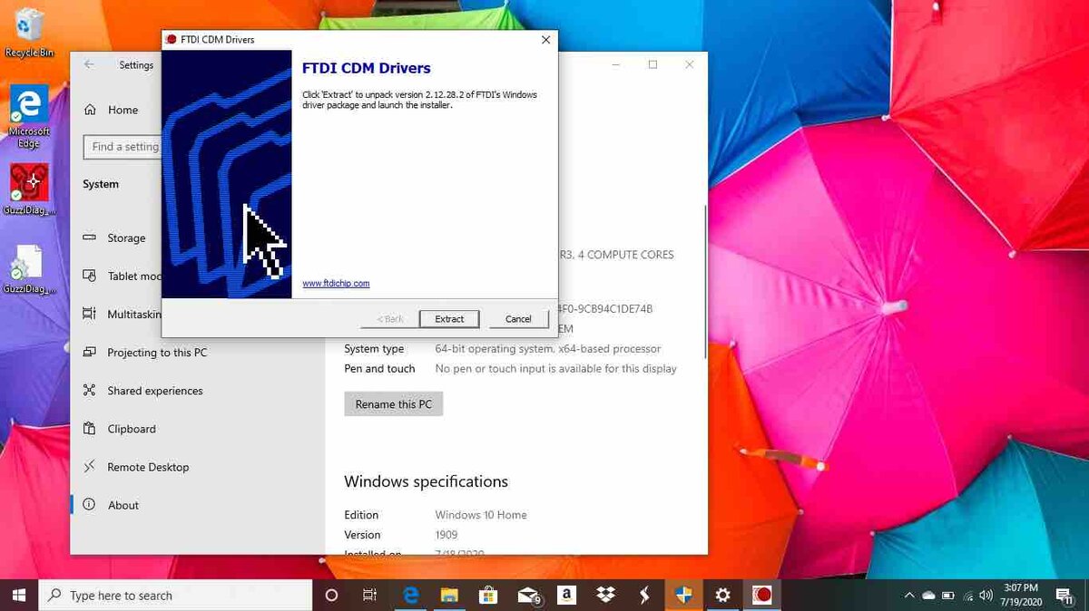Select the GuzziDiag file desktop icon

29,269
